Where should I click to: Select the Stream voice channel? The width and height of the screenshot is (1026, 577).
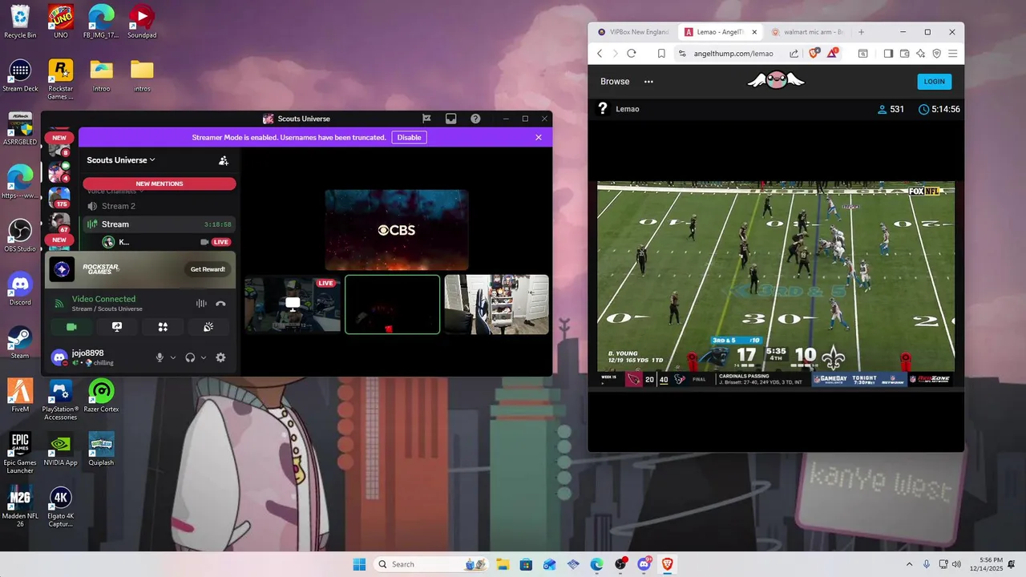(157, 224)
